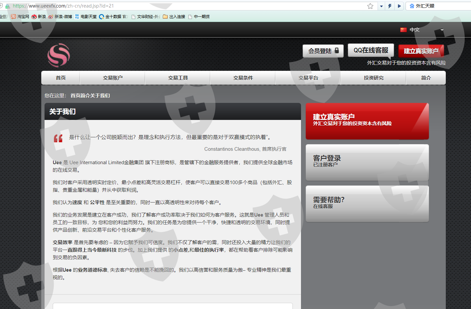Open the 电影天堂 bookmark
471x309 pixels.
point(86,17)
